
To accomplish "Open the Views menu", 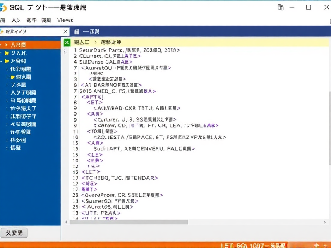I will (65, 20).
